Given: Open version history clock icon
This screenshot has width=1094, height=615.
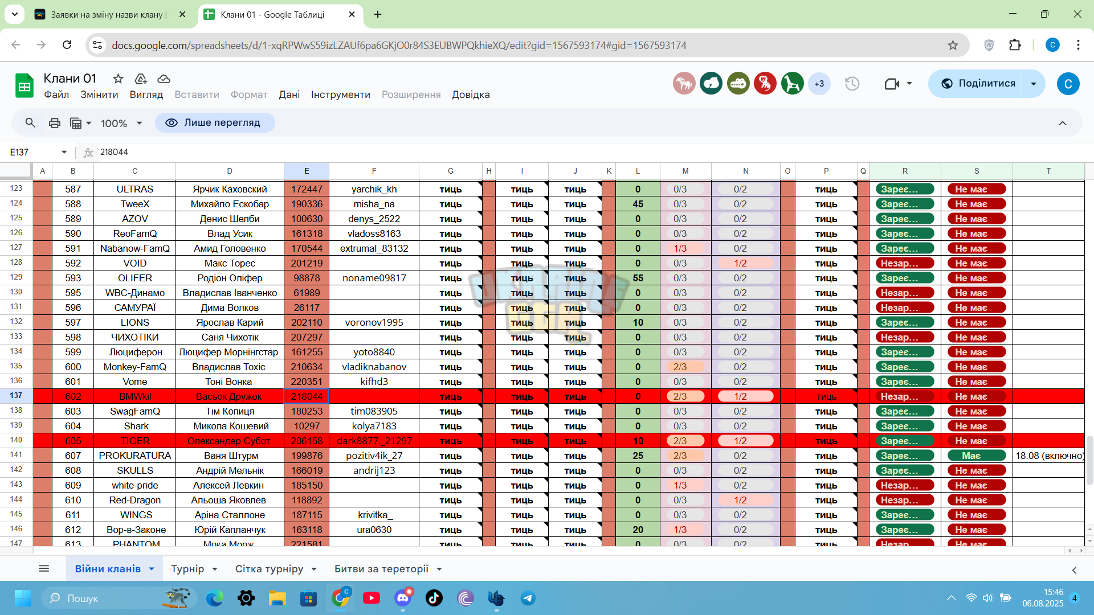Looking at the screenshot, I should pyautogui.click(x=852, y=84).
